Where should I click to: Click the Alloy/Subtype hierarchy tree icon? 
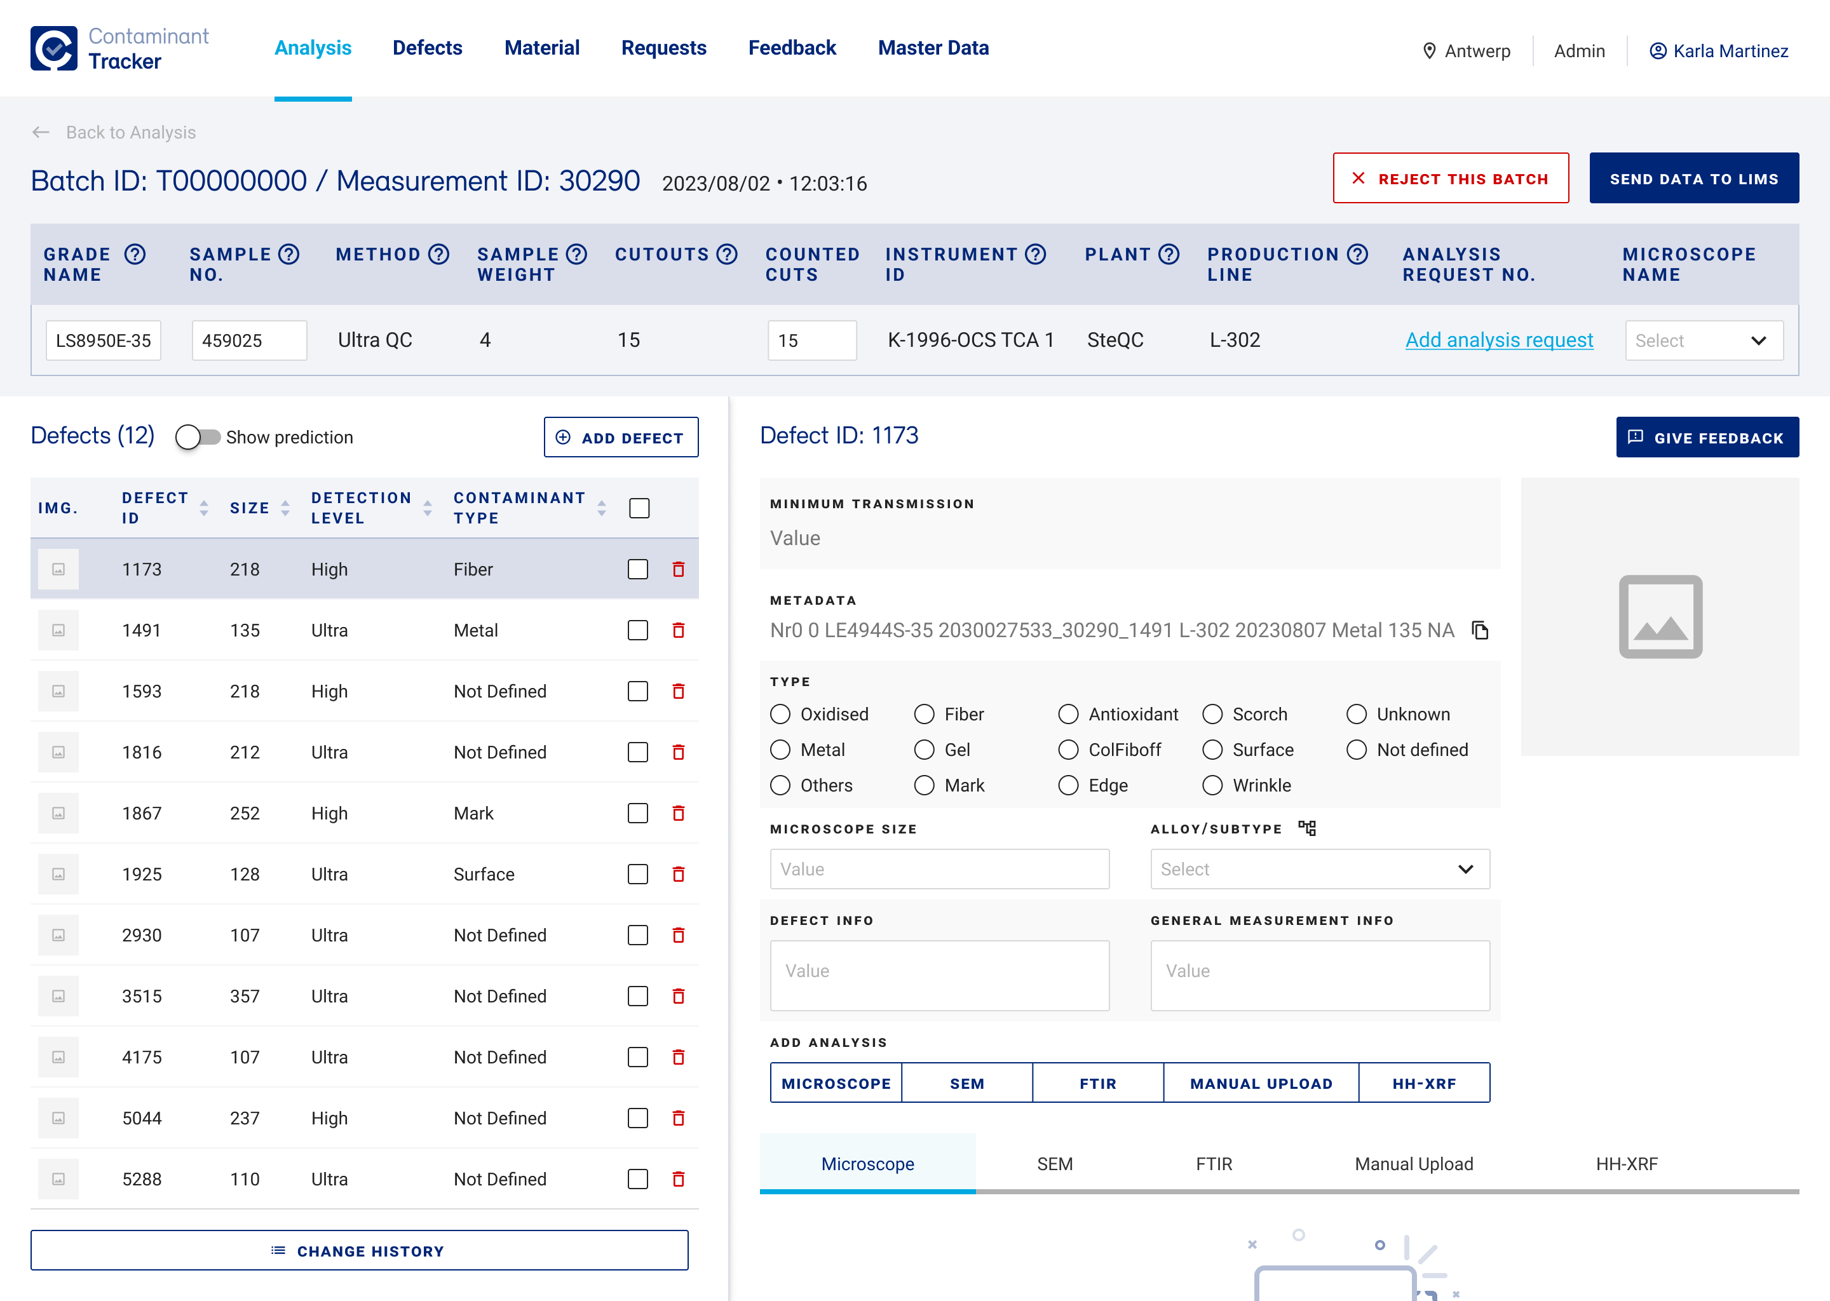(1307, 828)
